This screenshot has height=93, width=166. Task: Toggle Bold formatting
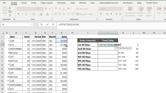pos(18,14)
